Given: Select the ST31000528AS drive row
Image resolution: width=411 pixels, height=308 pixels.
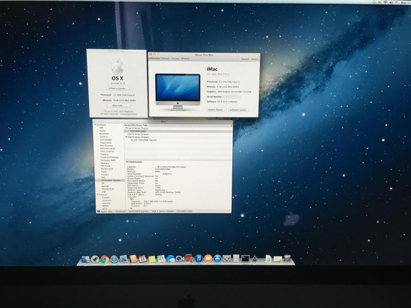Looking at the screenshot, I should click(139, 131).
